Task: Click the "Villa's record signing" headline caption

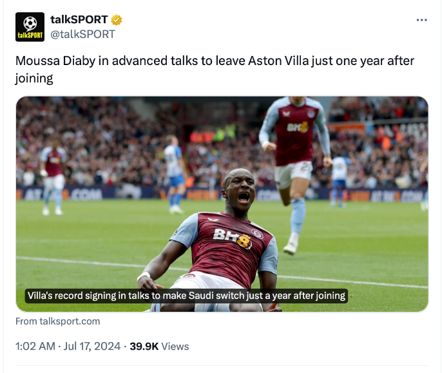Action: point(186,296)
